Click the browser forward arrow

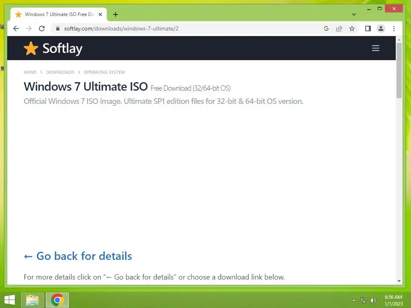pyautogui.click(x=29, y=28)
